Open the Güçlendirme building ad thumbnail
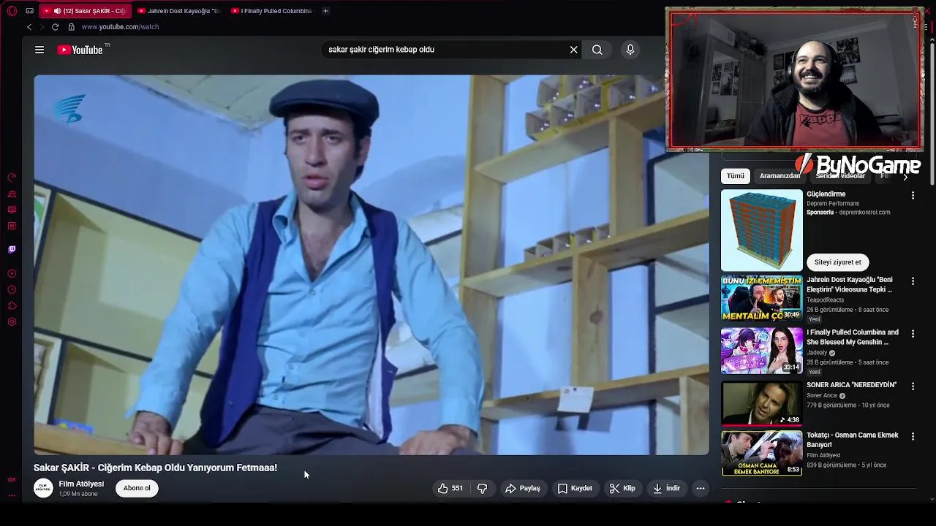 coord(762,230)
